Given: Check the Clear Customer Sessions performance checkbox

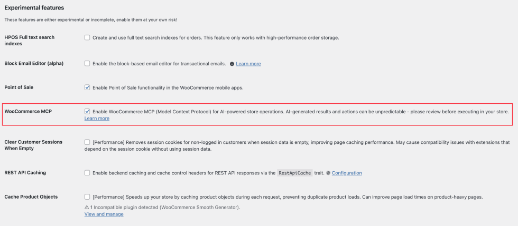Looking at the screenshot, I should pos(87,142).
